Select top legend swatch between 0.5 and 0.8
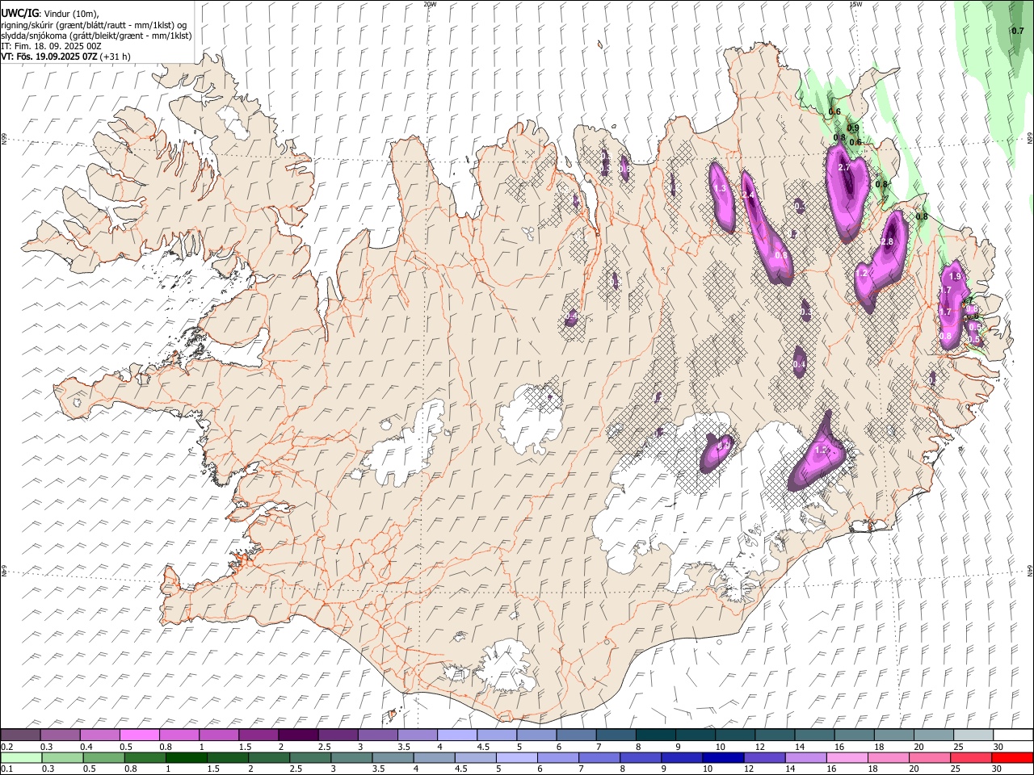 [x=139, y=735]
